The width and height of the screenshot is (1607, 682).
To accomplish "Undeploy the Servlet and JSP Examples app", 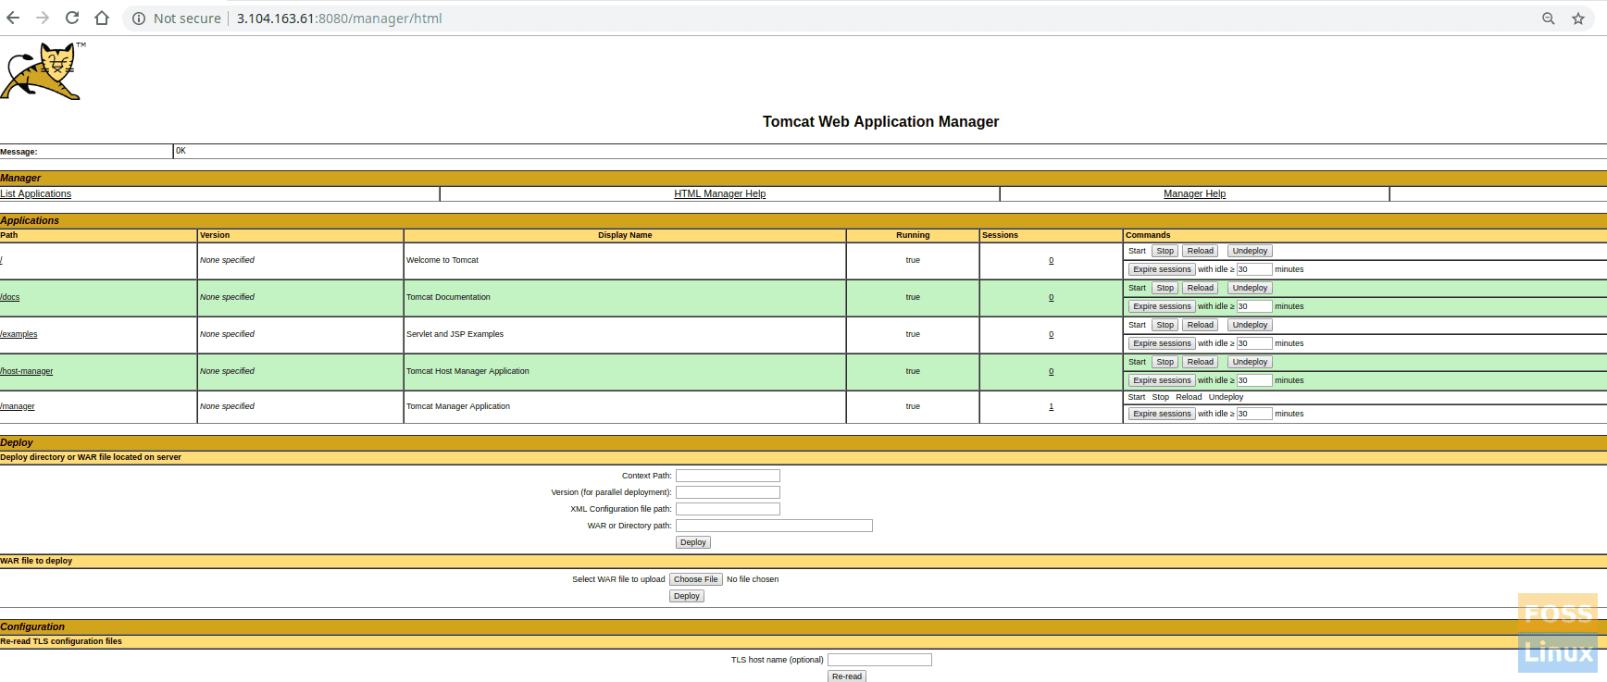I will [1250, 325].
